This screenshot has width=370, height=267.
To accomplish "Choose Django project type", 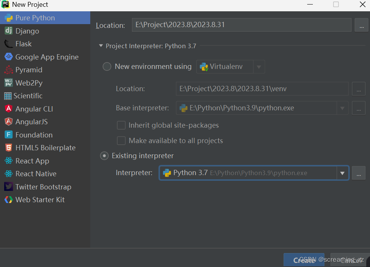I will [45, 31].
